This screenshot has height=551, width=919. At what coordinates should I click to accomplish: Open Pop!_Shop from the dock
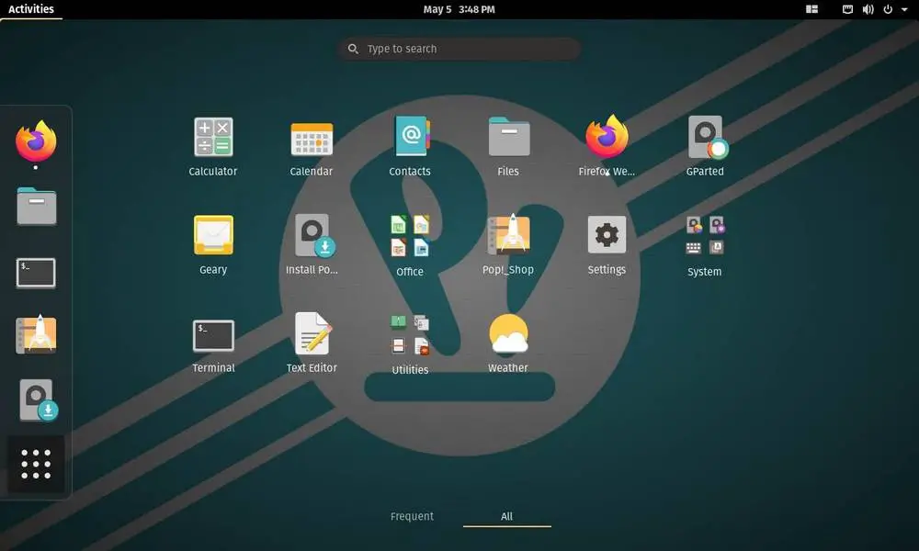click(x=37, y=334)
